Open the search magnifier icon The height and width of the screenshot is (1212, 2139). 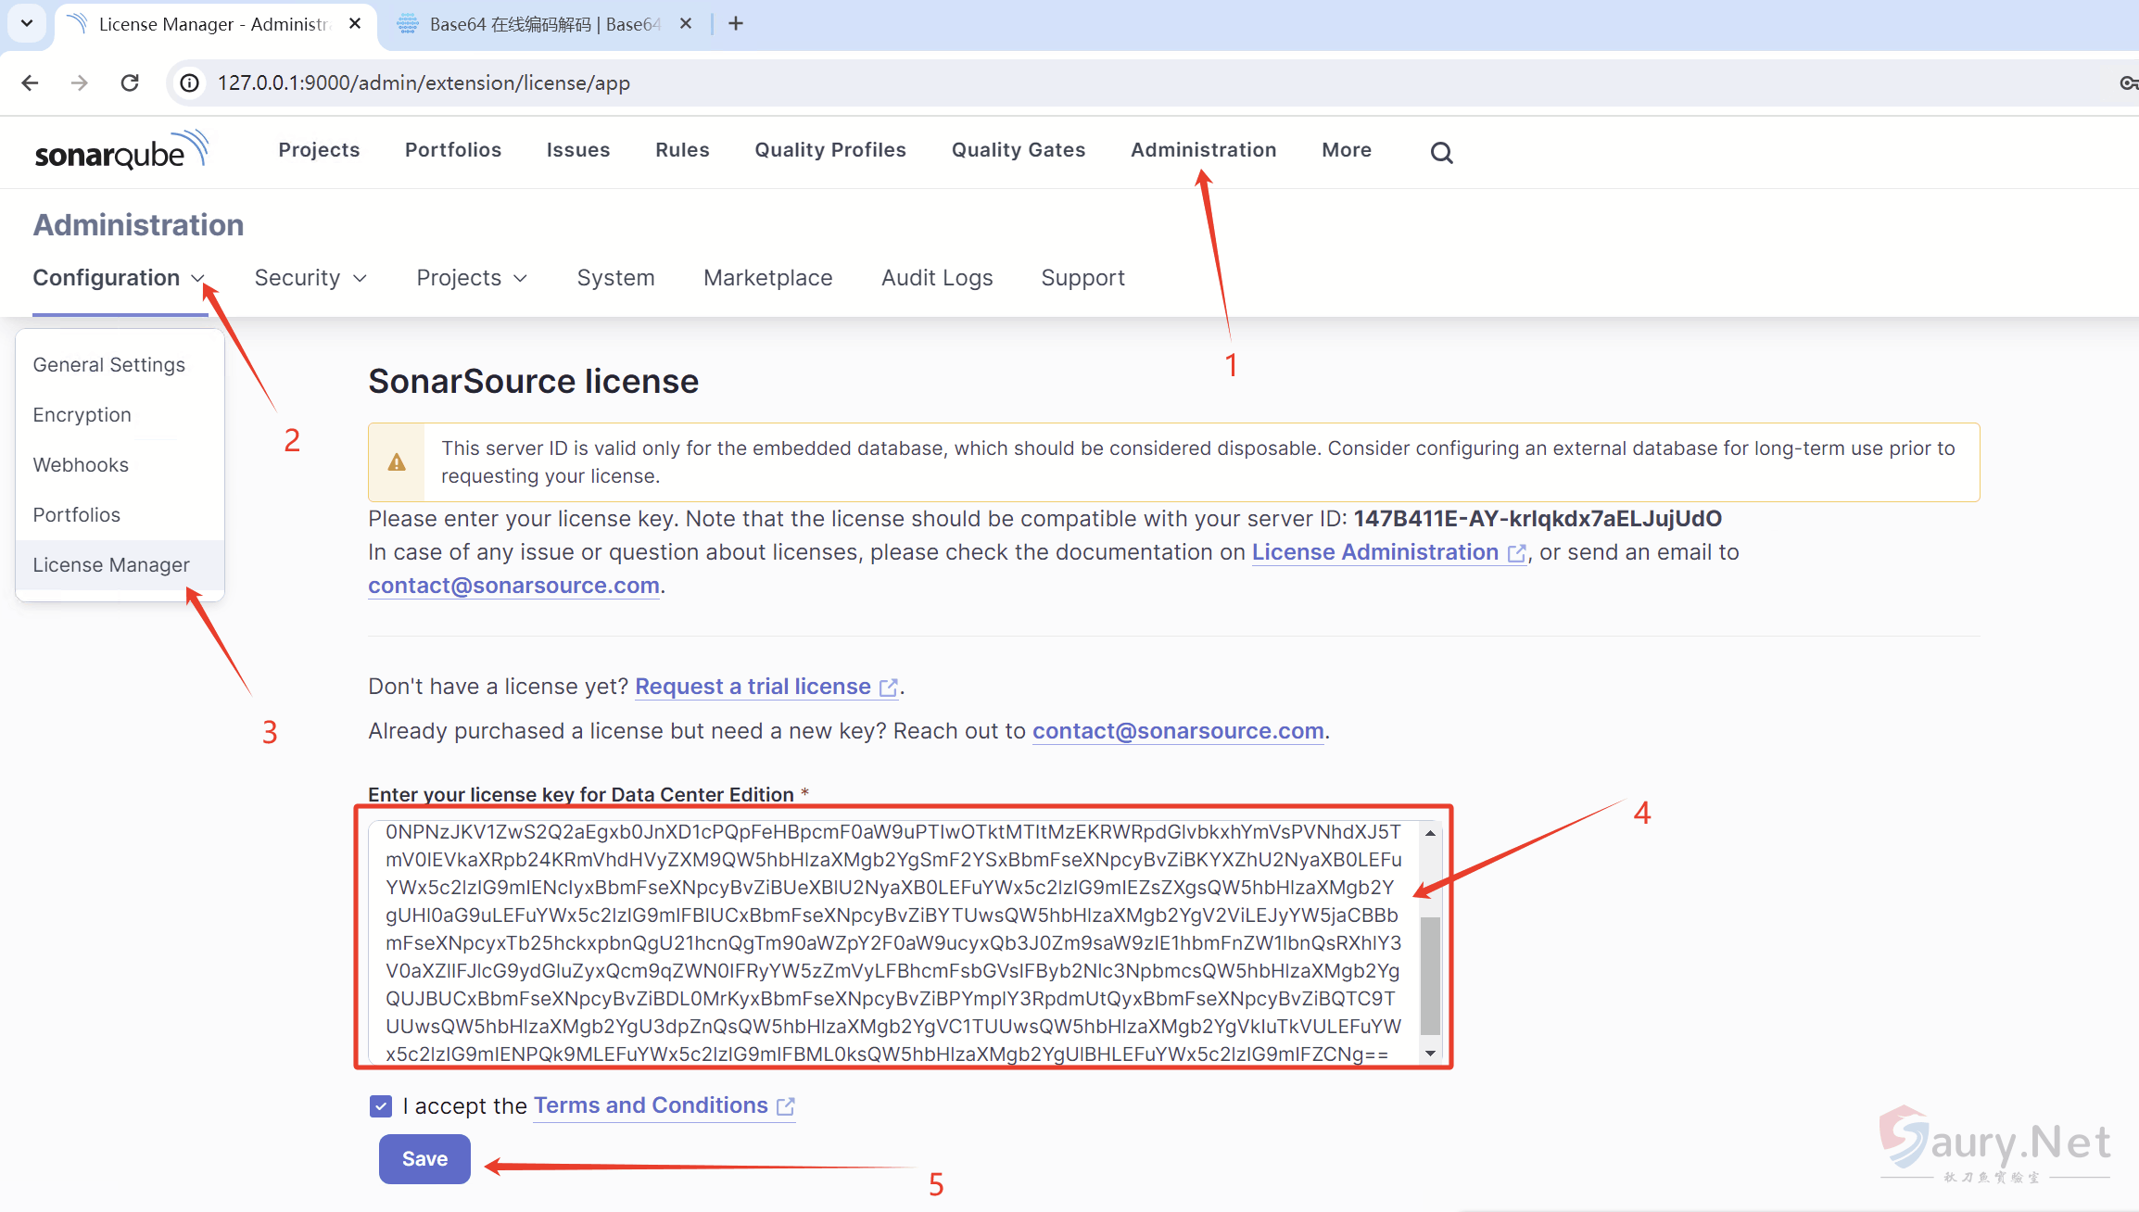(x=1441, y=153)
